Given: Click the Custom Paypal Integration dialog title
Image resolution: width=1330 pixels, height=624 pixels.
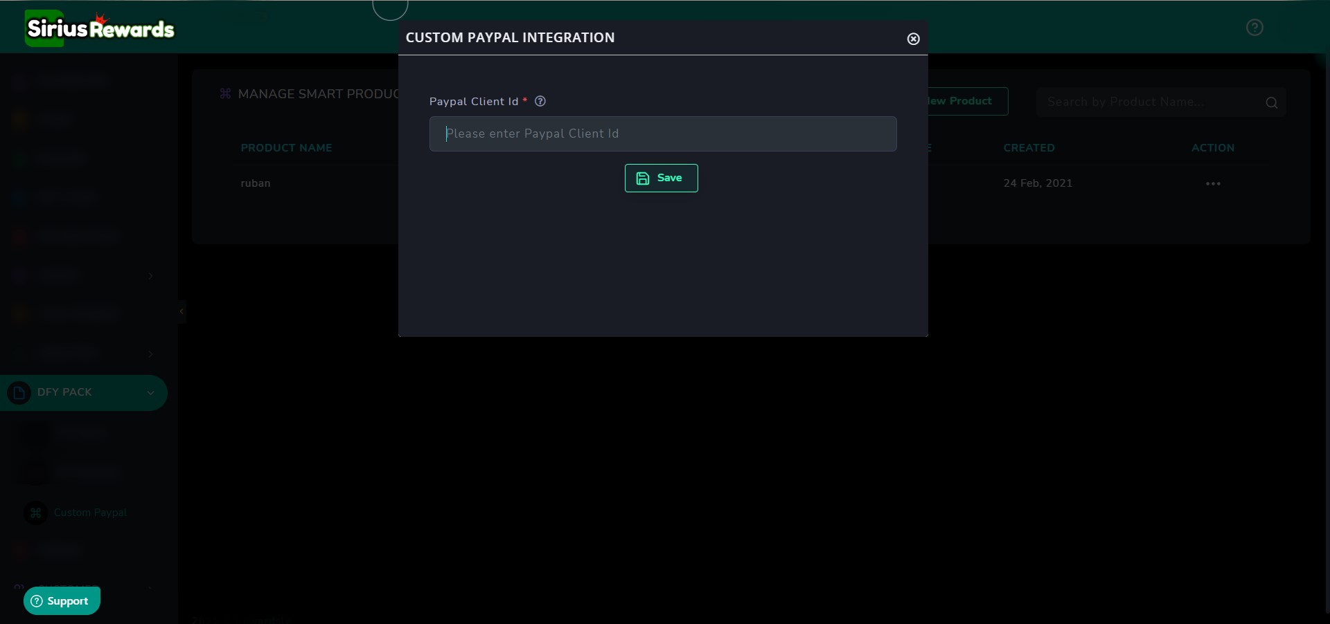Looking at the screenshot, I should point(510,38).
